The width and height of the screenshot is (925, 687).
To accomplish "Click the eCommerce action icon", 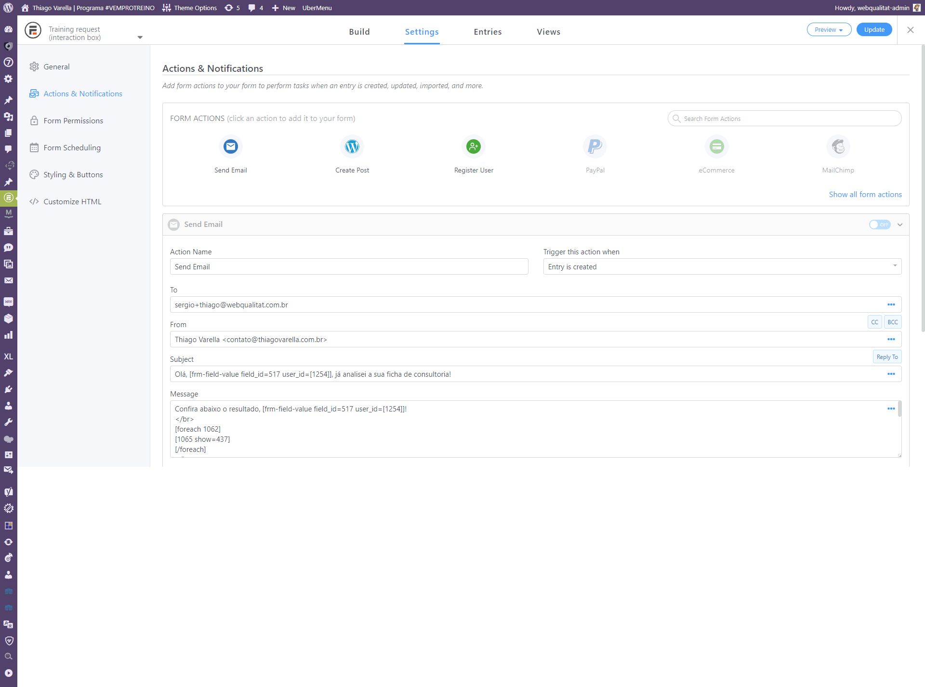I will (716, 146).
